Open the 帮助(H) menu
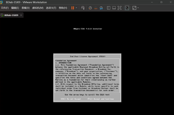Screen dimensions: 174x115 click(x=63, y=8)
